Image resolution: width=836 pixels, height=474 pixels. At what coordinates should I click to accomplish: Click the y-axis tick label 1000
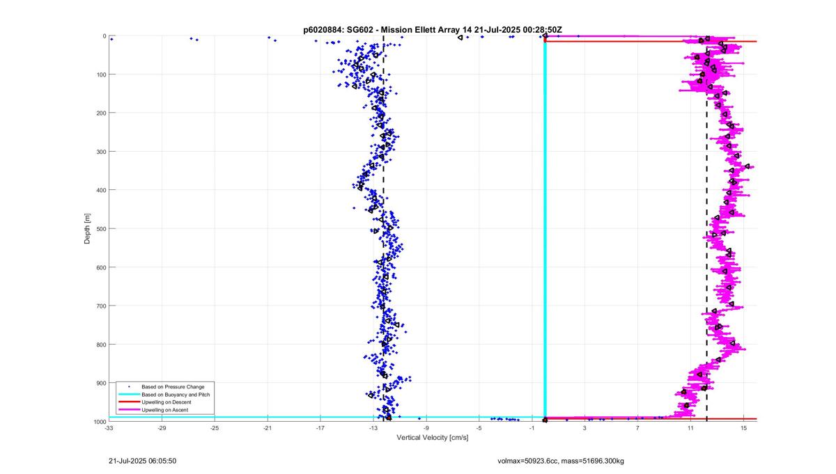click(100, 422)
